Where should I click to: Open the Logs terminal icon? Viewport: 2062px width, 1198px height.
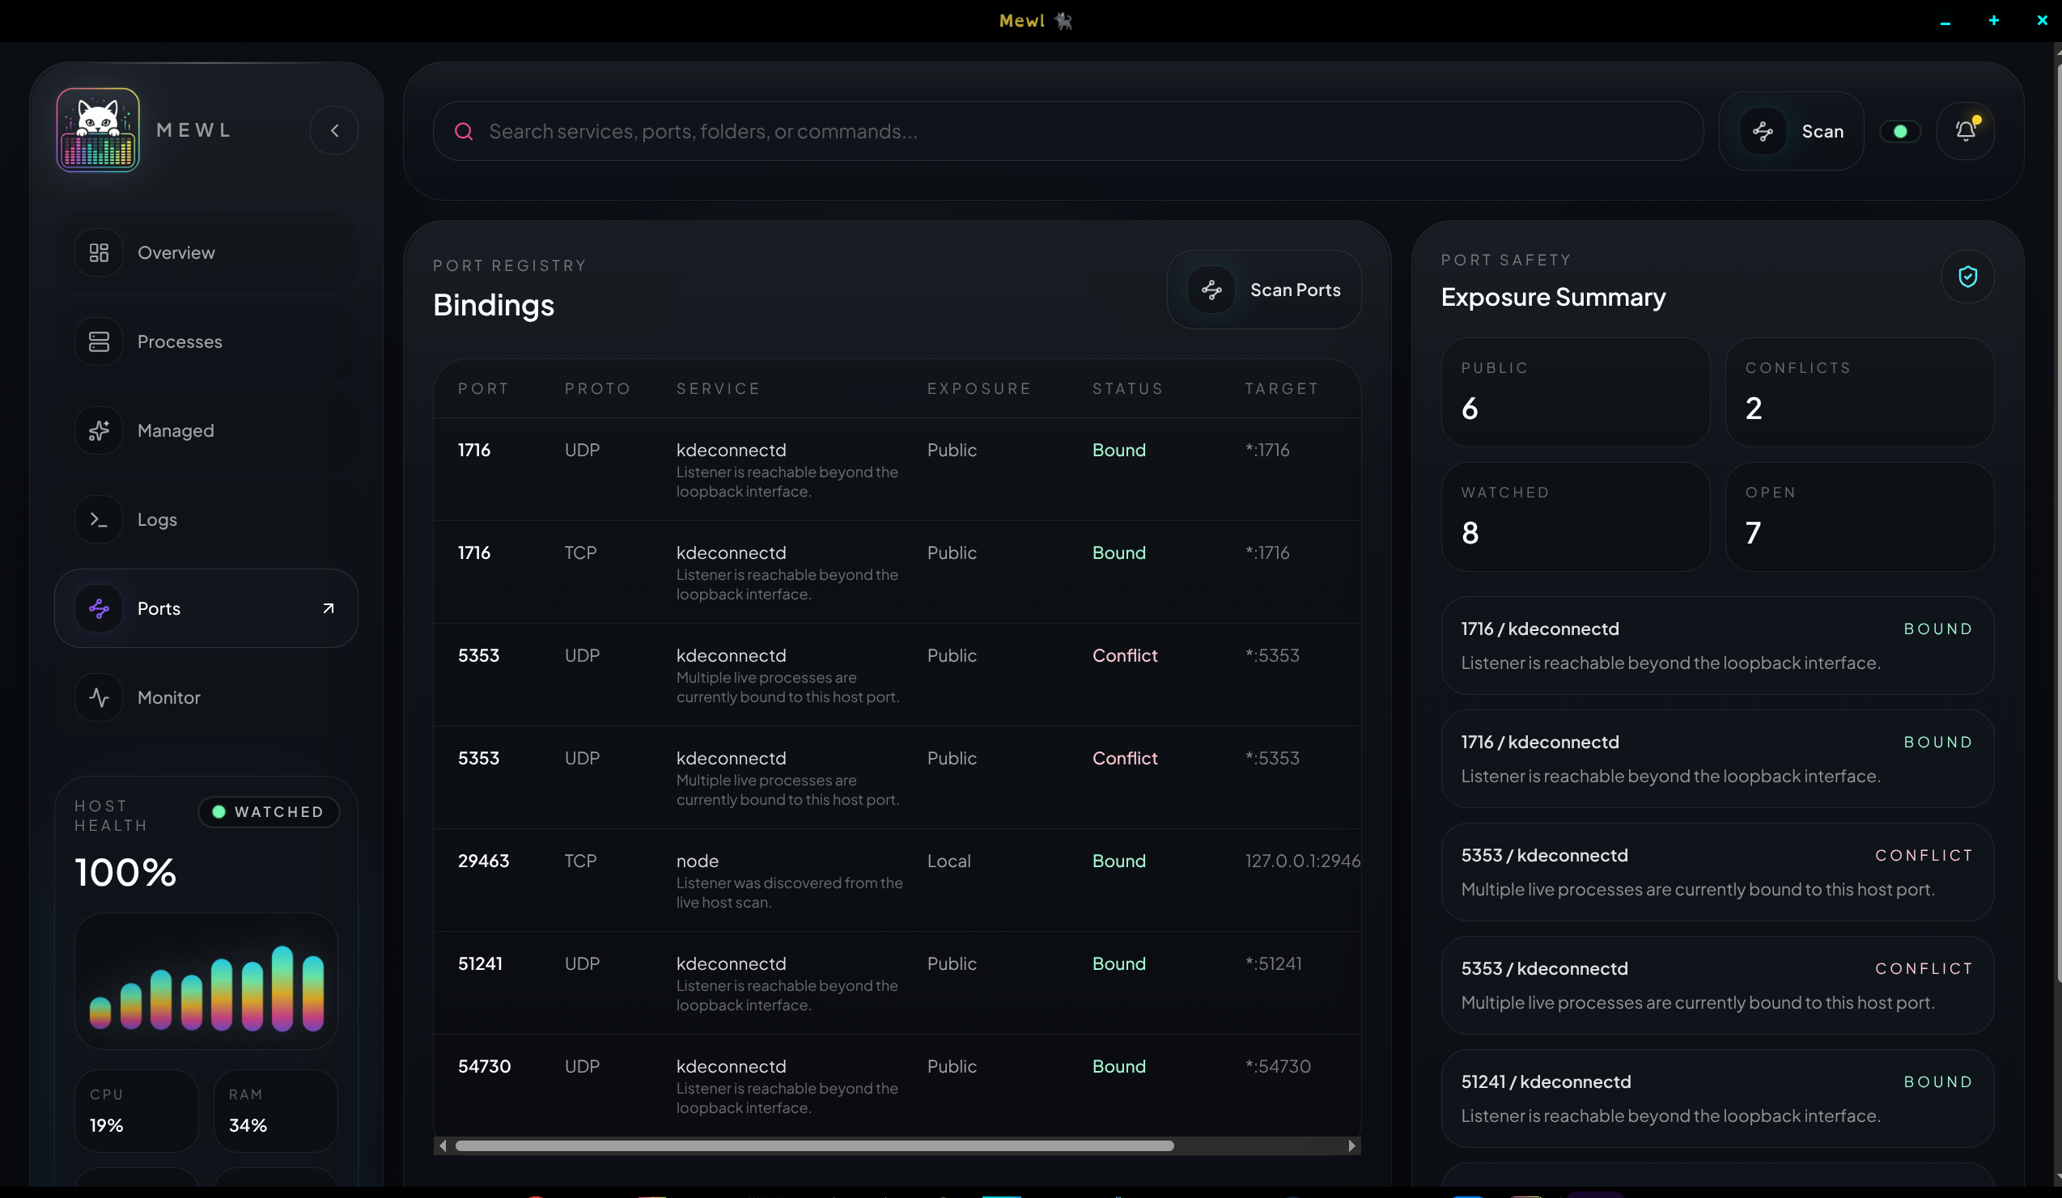click(x=99, y=519)
